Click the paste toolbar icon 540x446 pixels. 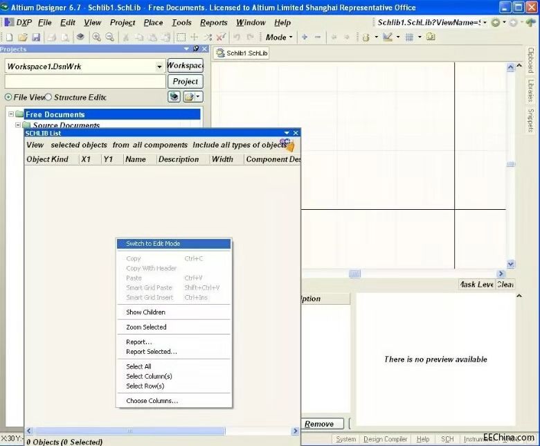(152, 37)
